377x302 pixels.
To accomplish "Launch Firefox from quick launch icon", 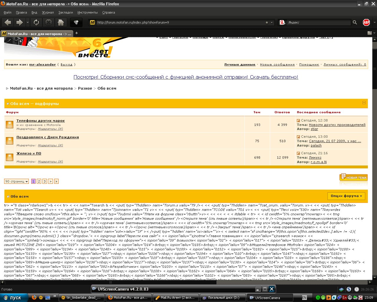I will [34, 298].
